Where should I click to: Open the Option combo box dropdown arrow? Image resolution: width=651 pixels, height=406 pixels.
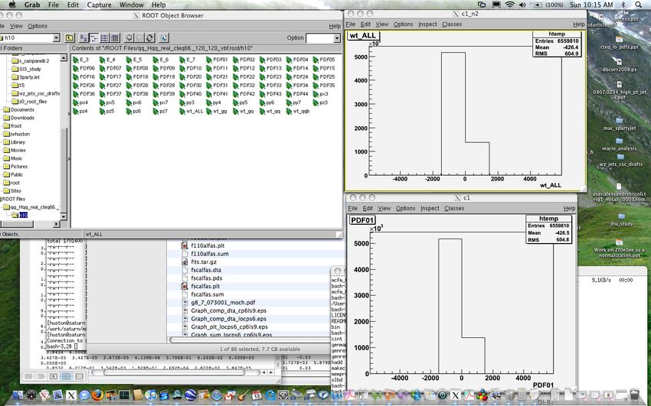coord(337,38)
